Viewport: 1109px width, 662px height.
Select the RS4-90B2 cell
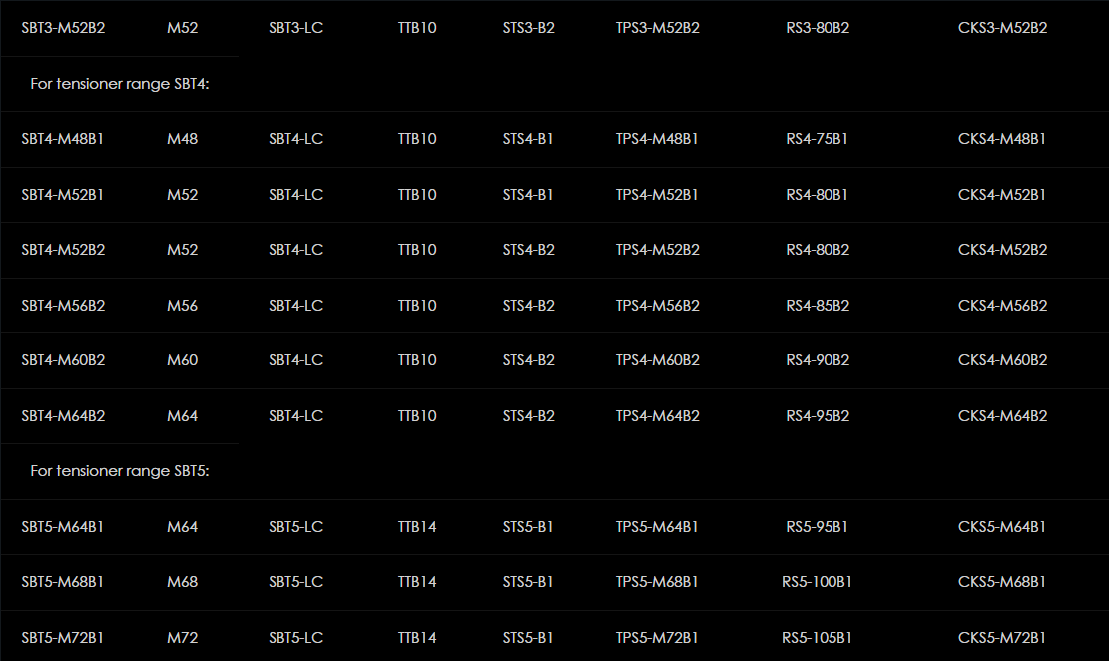[818, 360]
